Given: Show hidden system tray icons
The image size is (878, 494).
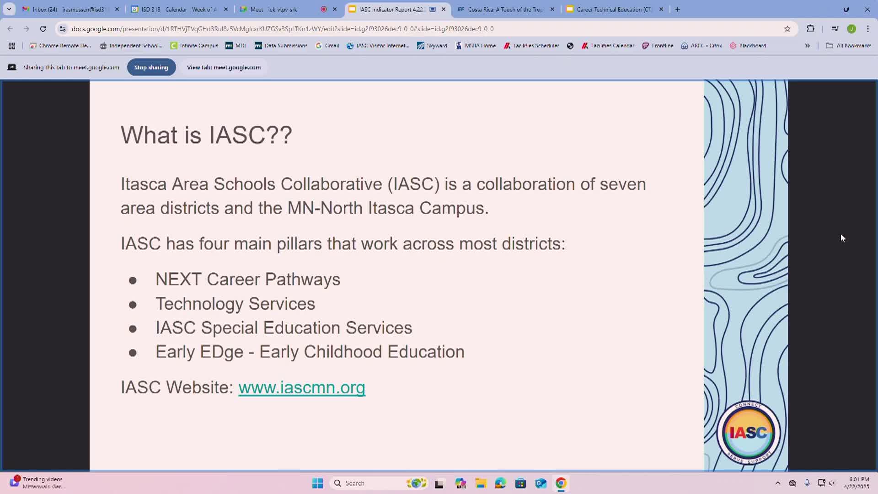Looking at the screenshot, I should (777, 483).
